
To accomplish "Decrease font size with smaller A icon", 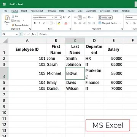I will [x=68, y=18].
